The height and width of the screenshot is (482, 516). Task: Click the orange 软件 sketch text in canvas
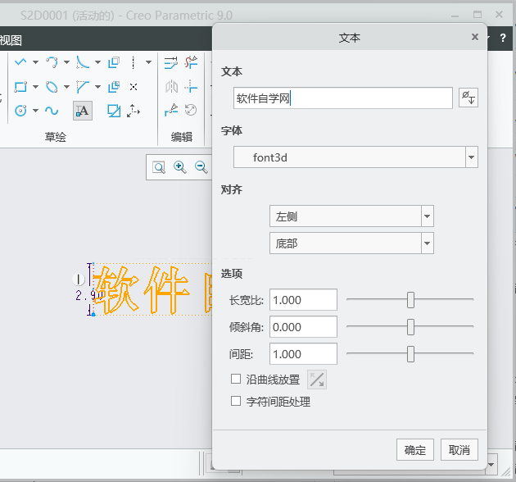(x=143, y=289)
